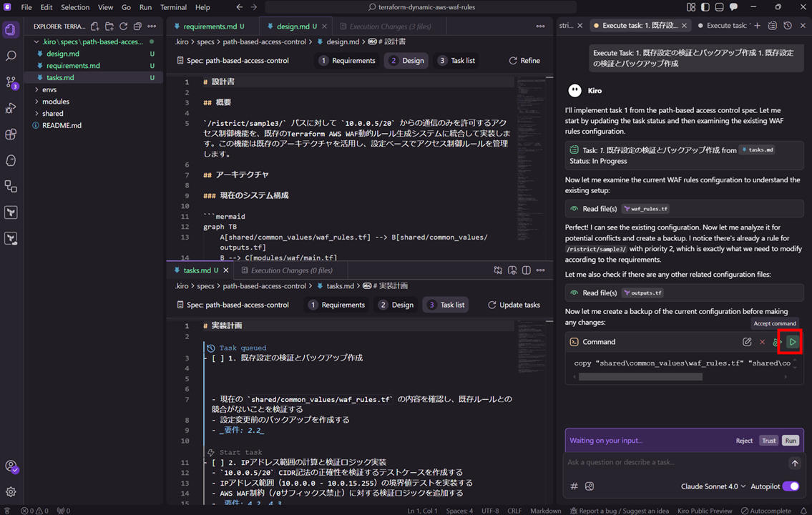The image size is (812, 515).
Task: Add context with the # icon
Action: [574, 486]
